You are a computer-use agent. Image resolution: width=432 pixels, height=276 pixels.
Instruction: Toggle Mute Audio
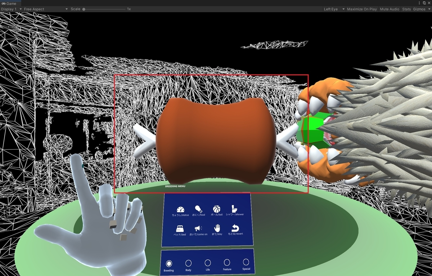click(389, 9)
